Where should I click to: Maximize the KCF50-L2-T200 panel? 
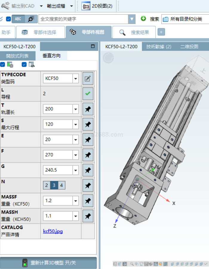click(x=93, y=47)
